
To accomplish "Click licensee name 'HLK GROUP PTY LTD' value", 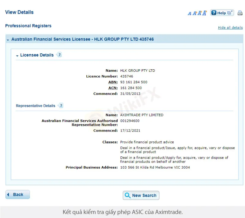I will [138, 71].
